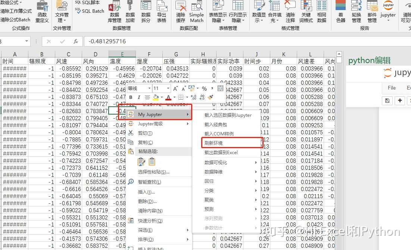
Task: Toggle bold in the floating mini toolbar
Action: [130, 97]
